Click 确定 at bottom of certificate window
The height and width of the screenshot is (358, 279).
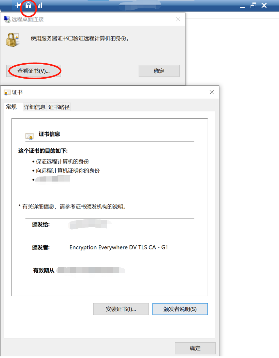pos(195,348)
